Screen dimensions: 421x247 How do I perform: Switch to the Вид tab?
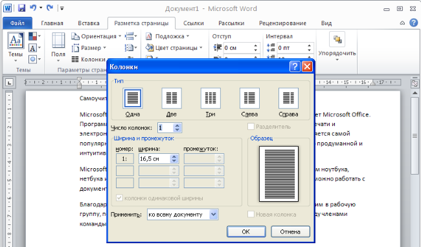(326, 23)
